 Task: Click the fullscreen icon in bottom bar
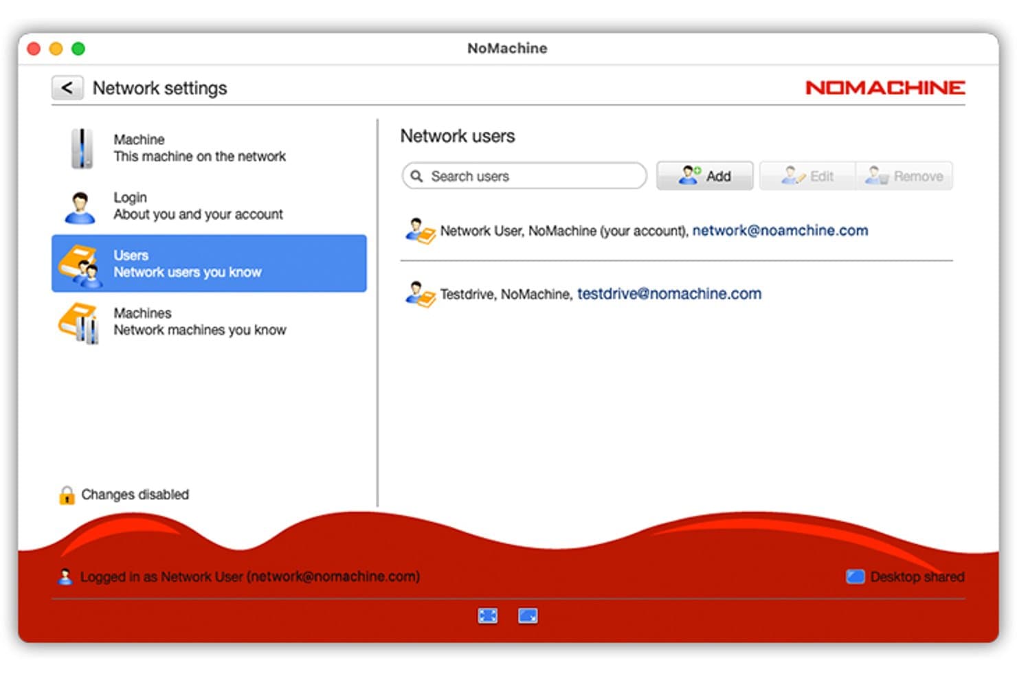click(x=488, y=616)
